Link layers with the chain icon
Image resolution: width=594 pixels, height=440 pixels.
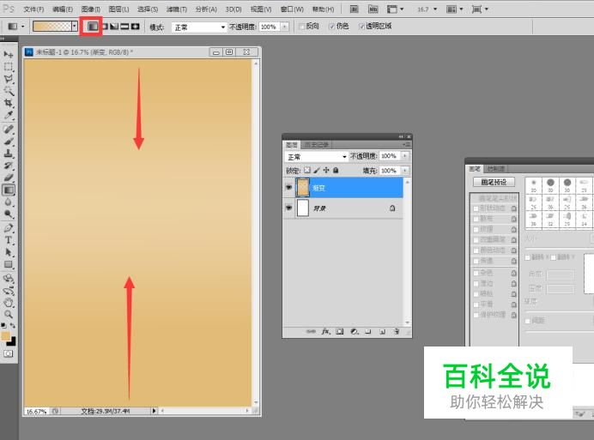(311, 332)
